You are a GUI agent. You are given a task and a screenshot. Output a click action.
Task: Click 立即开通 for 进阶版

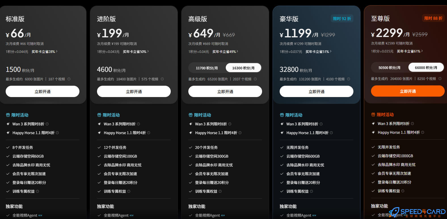coord(134,91)
